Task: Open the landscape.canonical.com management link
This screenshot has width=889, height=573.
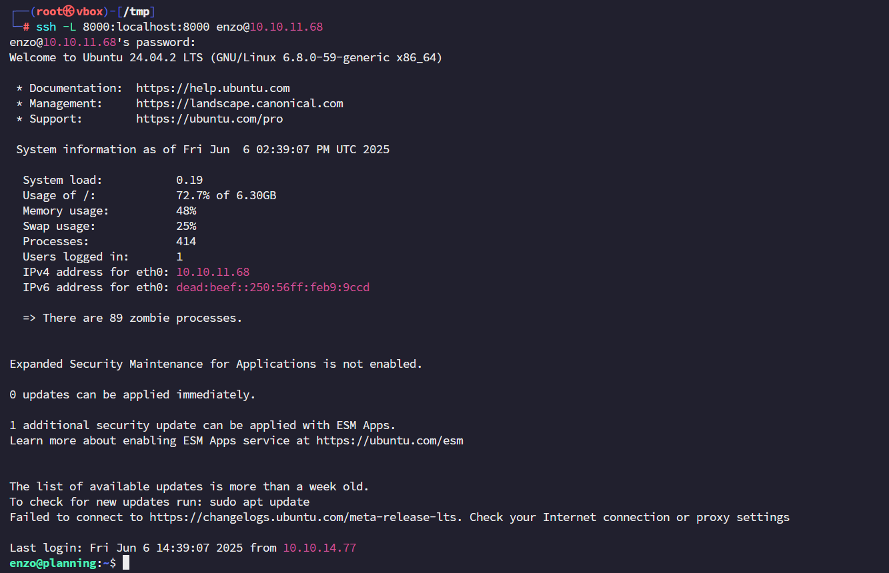Action: click(239, 103)
